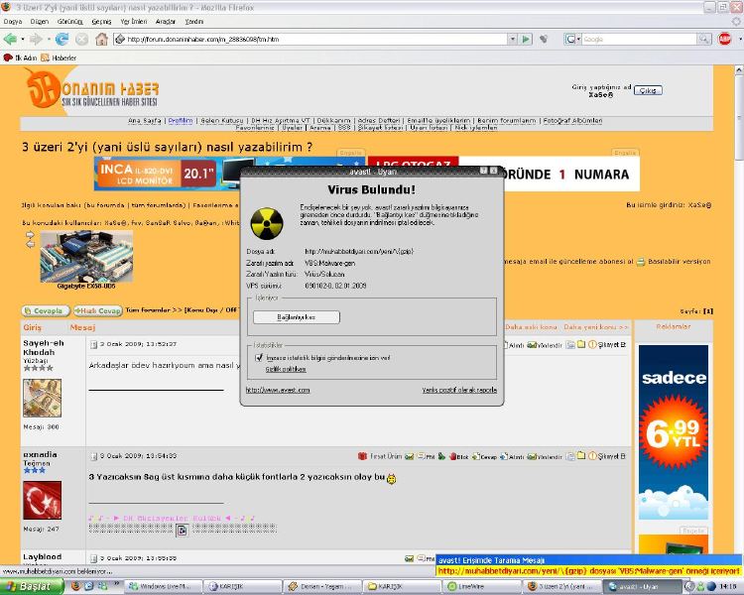Screen dimensions: 744x595
Task: Open the Yardım menu
Action: click(194, 22)
